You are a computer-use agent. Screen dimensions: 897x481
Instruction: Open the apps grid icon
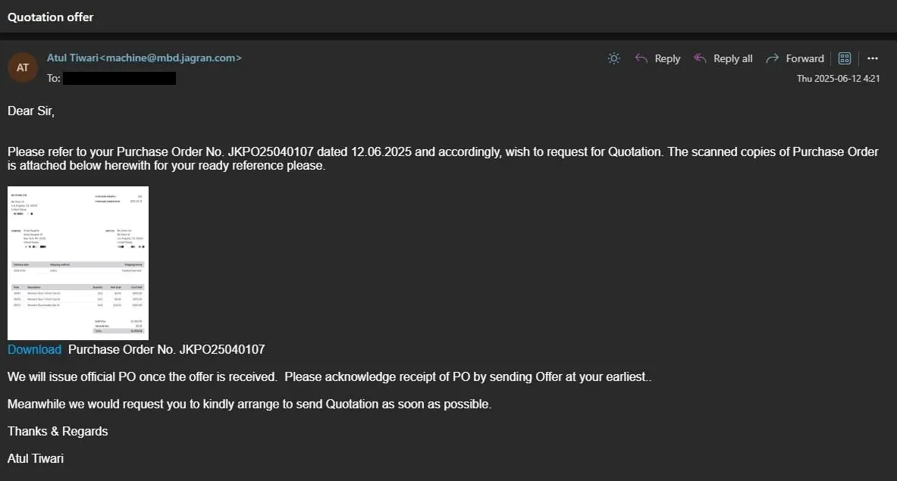[x=845, y=58]
